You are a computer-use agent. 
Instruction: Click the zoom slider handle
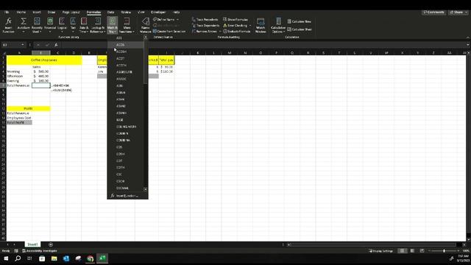point(444,251)
